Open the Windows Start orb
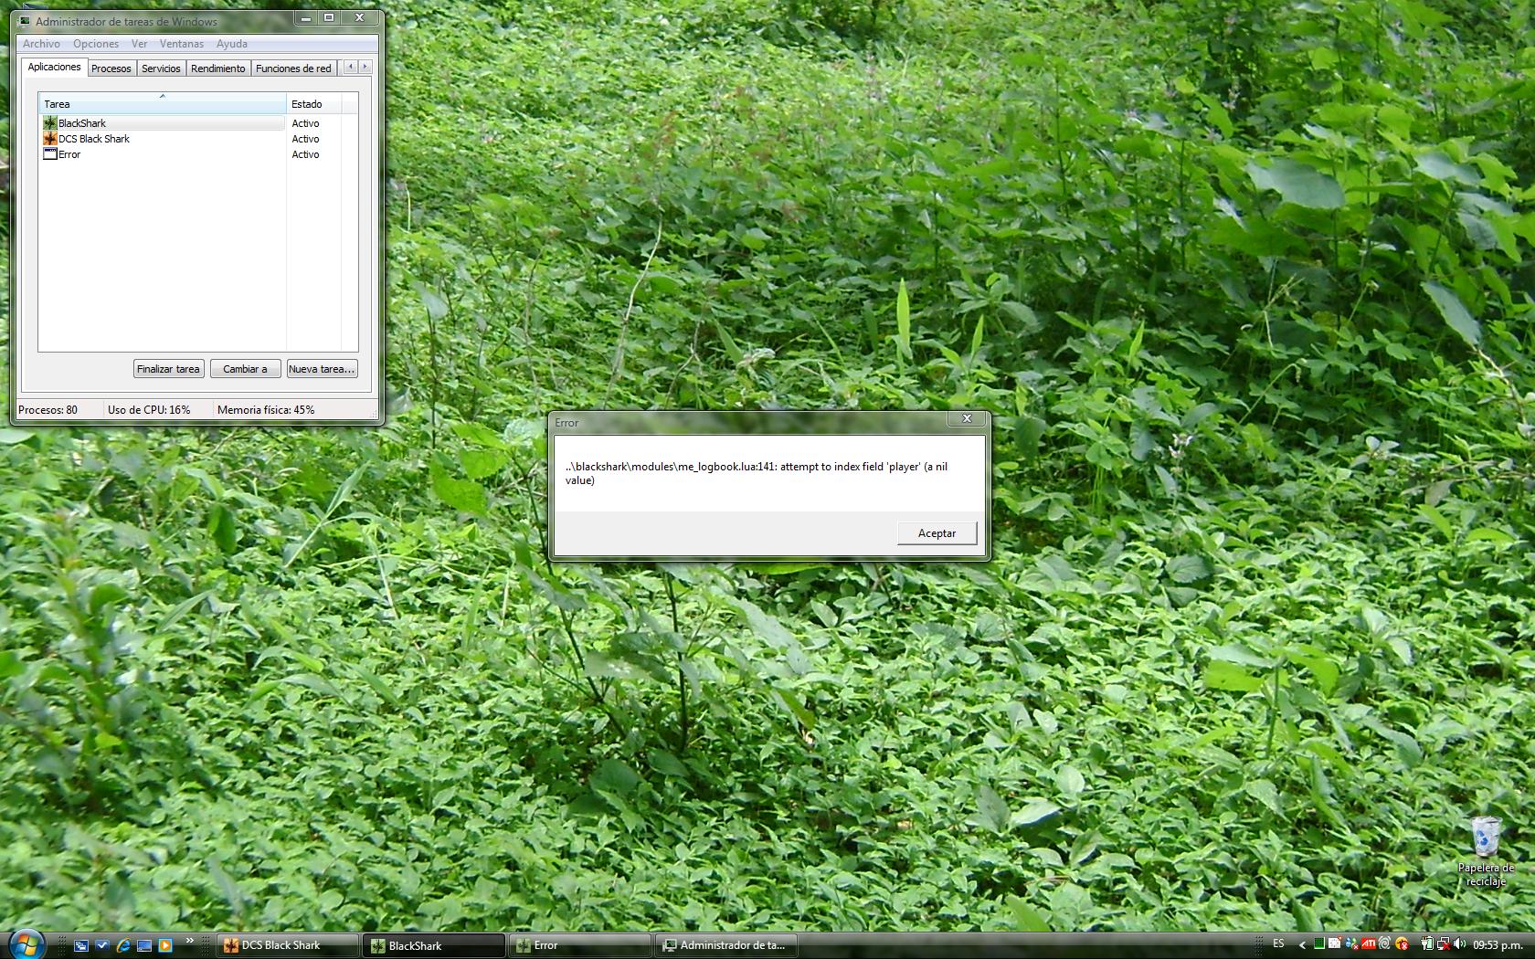Screen dimensions: 1535x959 (x=25, y=943)
